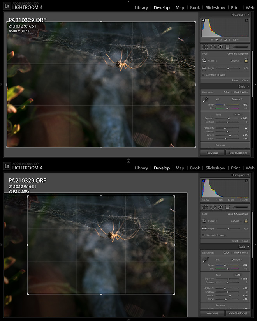This screenshot has height=321, width=257.
Task: Pick White Balance eyedropper in bottom screenshot
Action: [205, 260]
